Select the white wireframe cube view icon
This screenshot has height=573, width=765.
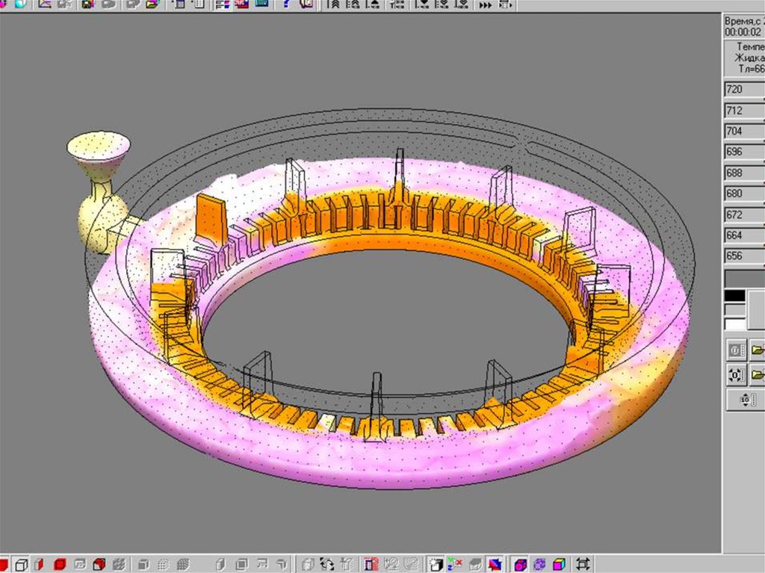tap(22, 564)
